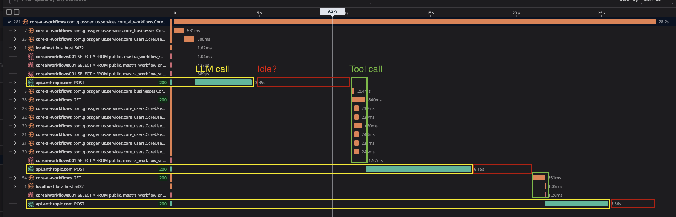
Task: Click the globe icon on the 22-span core_users row
Action: click(31, 117)
